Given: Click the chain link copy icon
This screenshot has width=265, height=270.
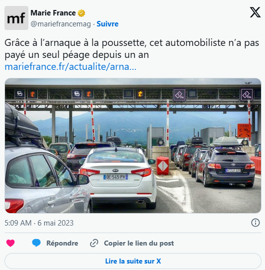Looking at the screenshot, I should click(94, 243).
